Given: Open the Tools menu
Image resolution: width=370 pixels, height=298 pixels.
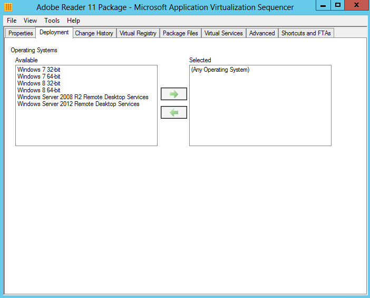Looking at the screenshot, I should click(x=52, y=21).
